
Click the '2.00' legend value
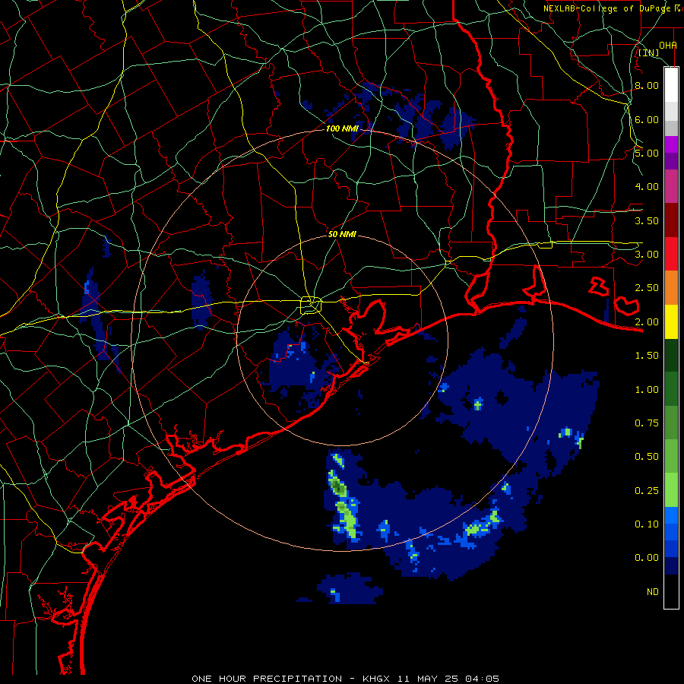coord(647,322)
